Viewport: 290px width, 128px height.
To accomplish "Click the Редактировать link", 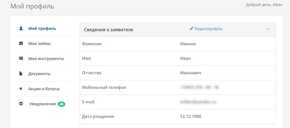I will (208, 29).
